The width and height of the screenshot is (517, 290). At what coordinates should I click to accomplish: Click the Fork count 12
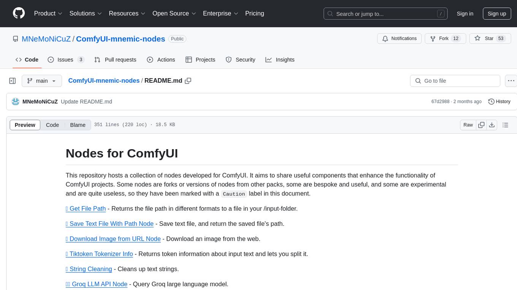pyautogui.click(x=456, y=39)
